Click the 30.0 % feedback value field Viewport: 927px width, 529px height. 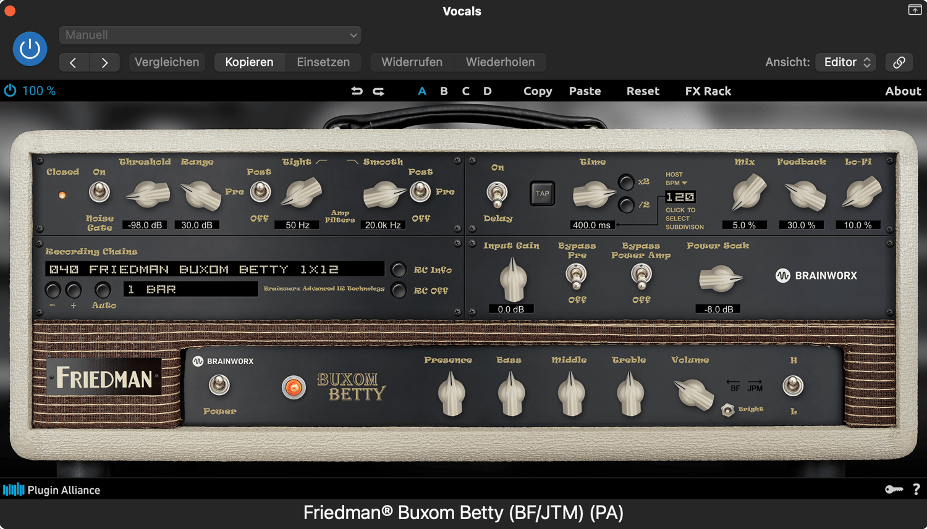[802, 225]
